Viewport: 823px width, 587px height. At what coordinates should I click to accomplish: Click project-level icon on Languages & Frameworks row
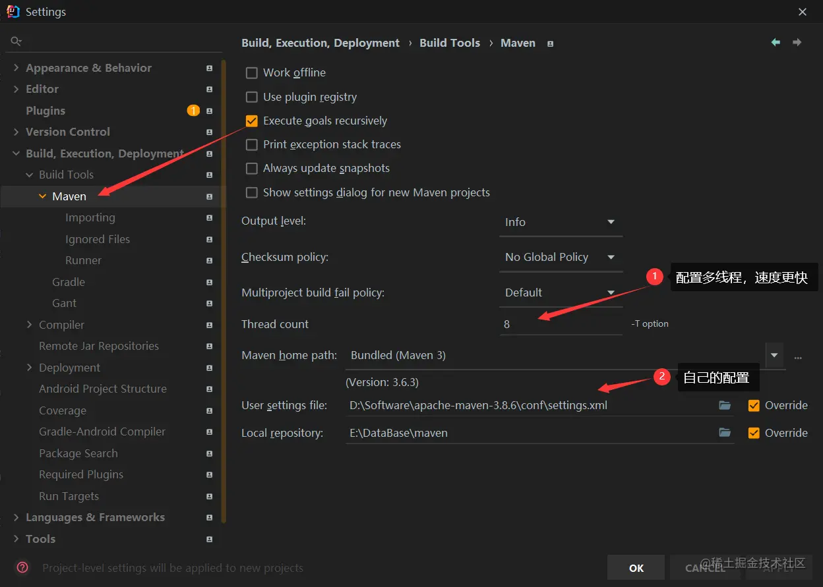pos(209,517)
